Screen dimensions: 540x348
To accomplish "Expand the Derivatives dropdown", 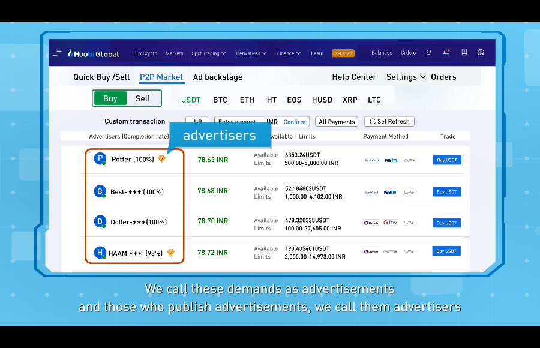I will point(251,53).
